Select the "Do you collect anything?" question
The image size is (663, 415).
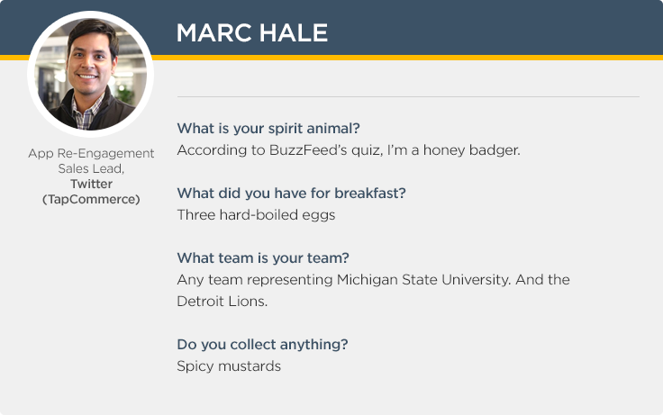[x=262, y=344]
